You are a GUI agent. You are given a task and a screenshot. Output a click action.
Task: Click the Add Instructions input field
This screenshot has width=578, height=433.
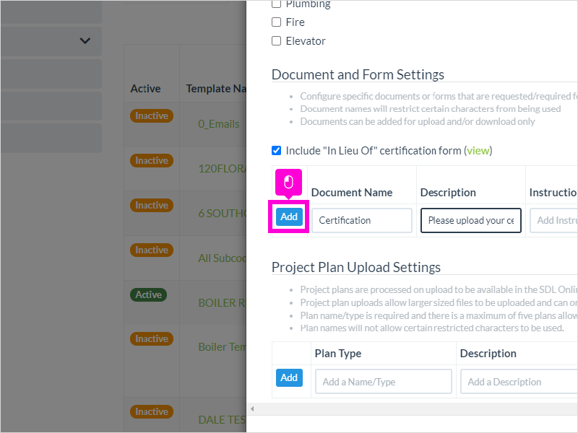[553, 220]
